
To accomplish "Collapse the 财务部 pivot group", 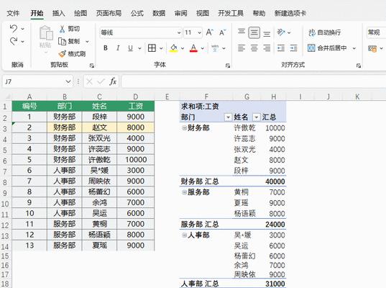I will click(184, 127).
